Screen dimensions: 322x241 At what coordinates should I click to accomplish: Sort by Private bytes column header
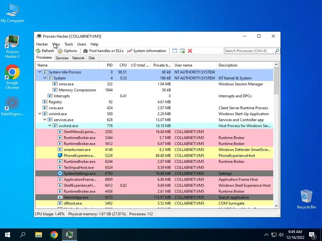tap(162, 65)
